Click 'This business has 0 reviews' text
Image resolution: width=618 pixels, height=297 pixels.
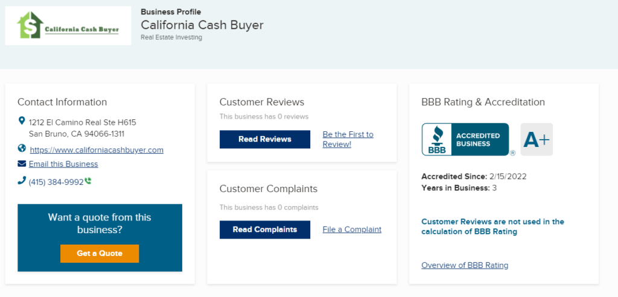coord(264,117)
